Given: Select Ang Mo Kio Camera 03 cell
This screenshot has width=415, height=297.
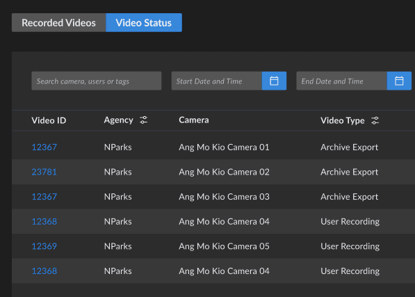Looking at the screenshot, I should pos(224,197).
